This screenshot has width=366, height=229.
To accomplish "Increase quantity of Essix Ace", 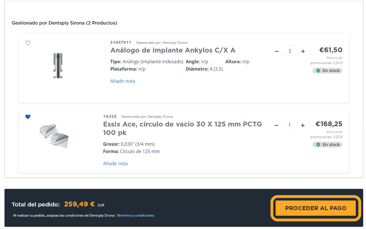I will pos(303,125).
